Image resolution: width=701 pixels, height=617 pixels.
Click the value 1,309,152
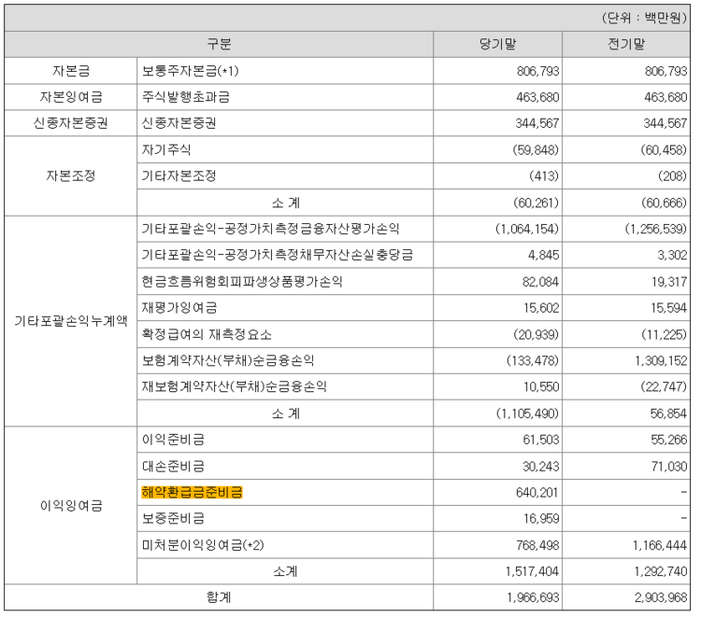point(661,360)
